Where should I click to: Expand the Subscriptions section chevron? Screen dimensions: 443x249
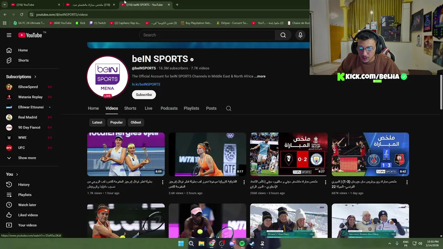tap(35, 77)
